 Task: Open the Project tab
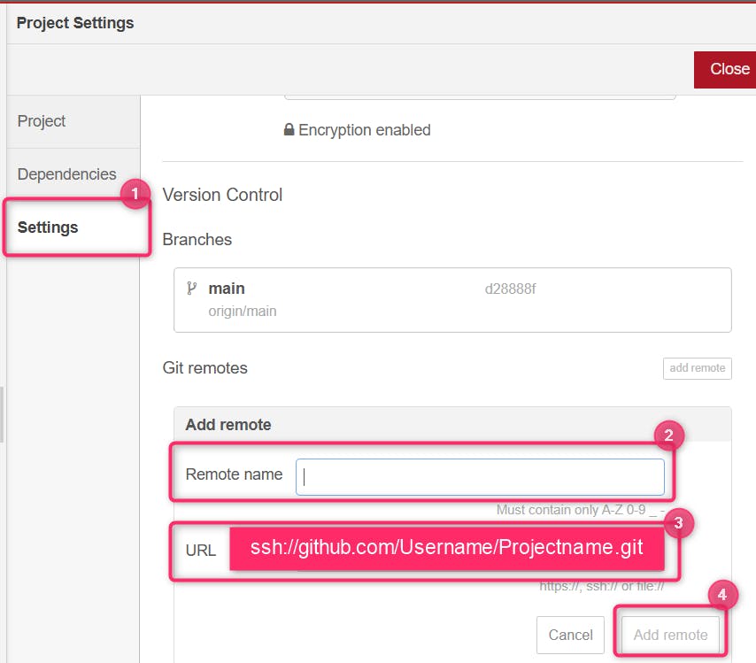pos(42,121)
